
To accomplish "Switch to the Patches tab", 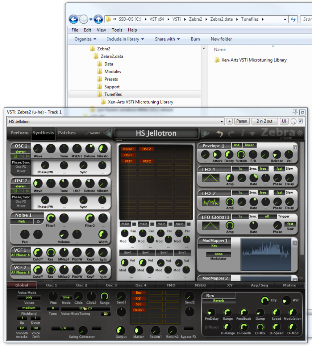I will pyautogui.click(x=67, y=133).
